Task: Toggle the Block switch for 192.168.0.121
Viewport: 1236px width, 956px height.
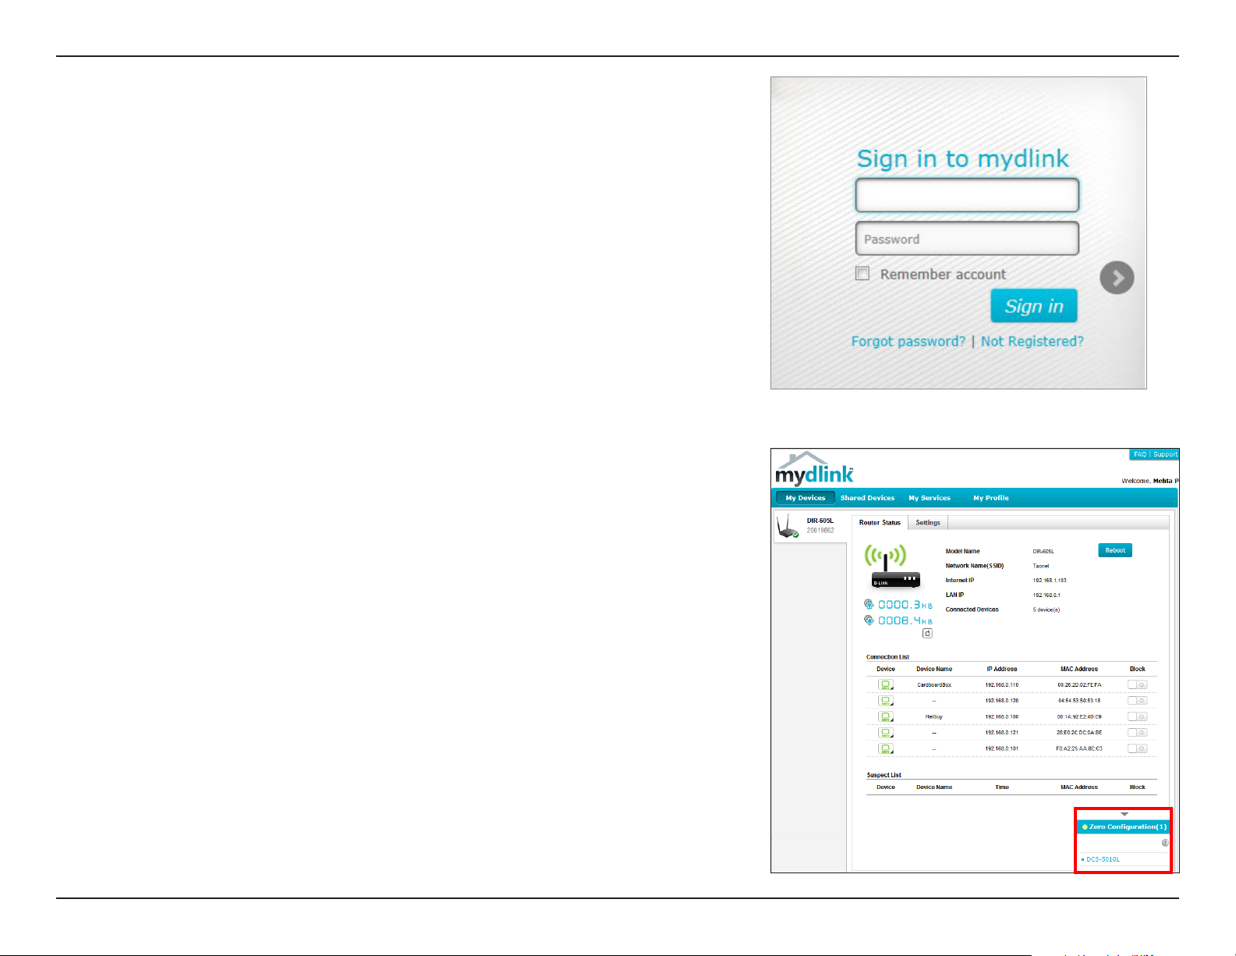Action: (1137, 733)
